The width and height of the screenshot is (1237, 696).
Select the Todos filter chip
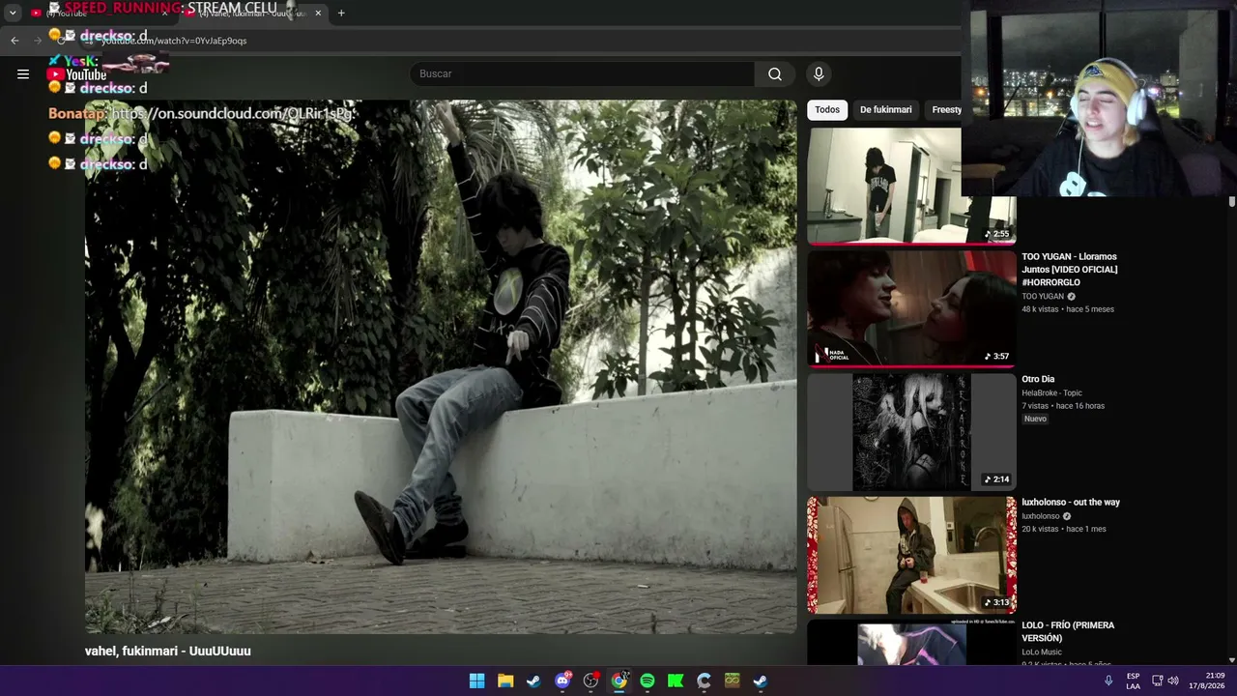(x=827, y=110)
